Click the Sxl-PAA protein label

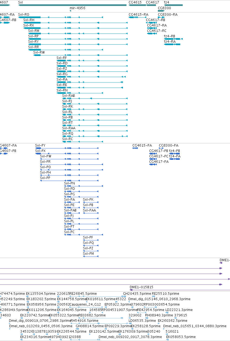[x=89, y=210]
